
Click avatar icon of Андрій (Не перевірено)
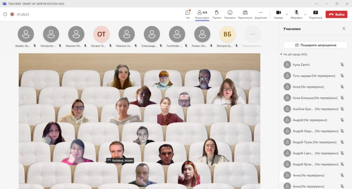click(x=287, y=120)
